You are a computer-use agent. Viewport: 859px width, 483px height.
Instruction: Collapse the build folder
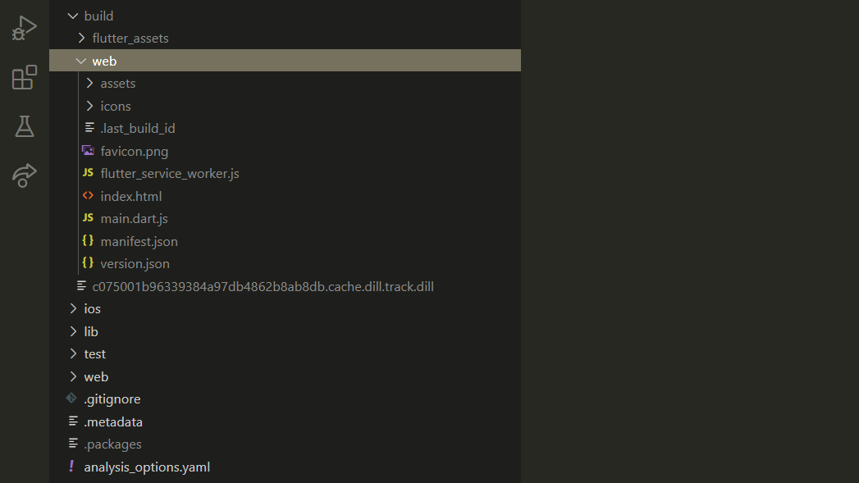pyautogui.click(x=73, y=16)
